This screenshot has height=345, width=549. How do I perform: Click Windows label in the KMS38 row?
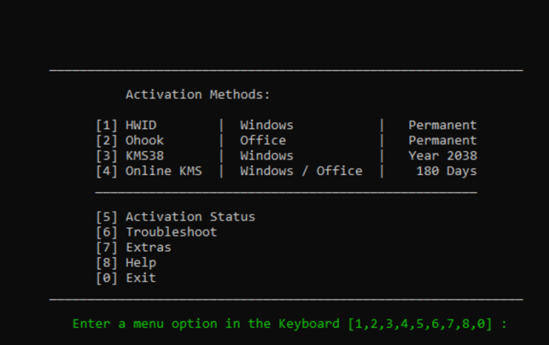point(267,156)
